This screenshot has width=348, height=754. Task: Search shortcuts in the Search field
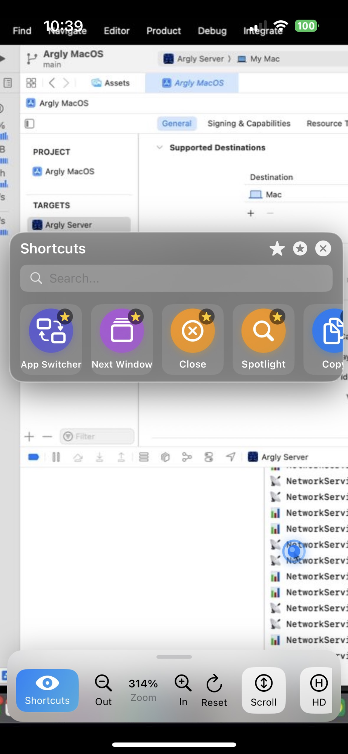(176, 278)
